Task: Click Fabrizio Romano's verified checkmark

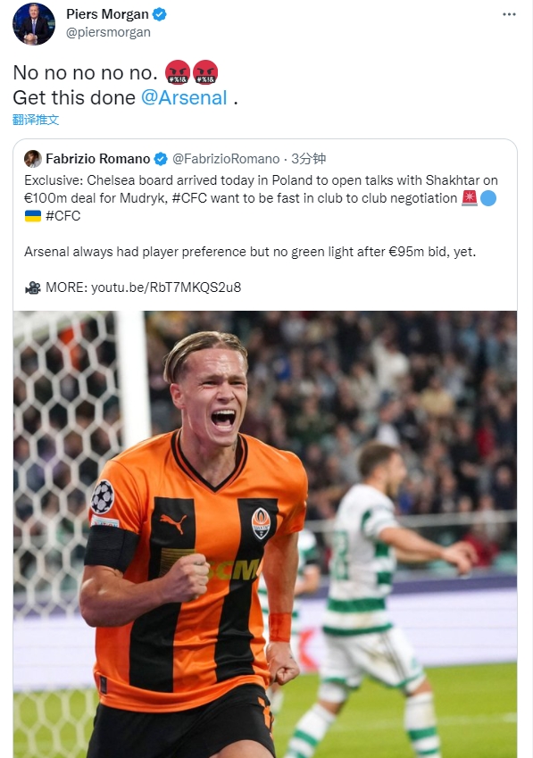Action: point(161,159)
